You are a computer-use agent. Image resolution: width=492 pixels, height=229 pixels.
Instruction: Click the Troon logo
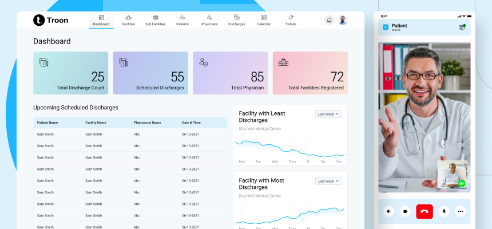[x=51, y=20]
